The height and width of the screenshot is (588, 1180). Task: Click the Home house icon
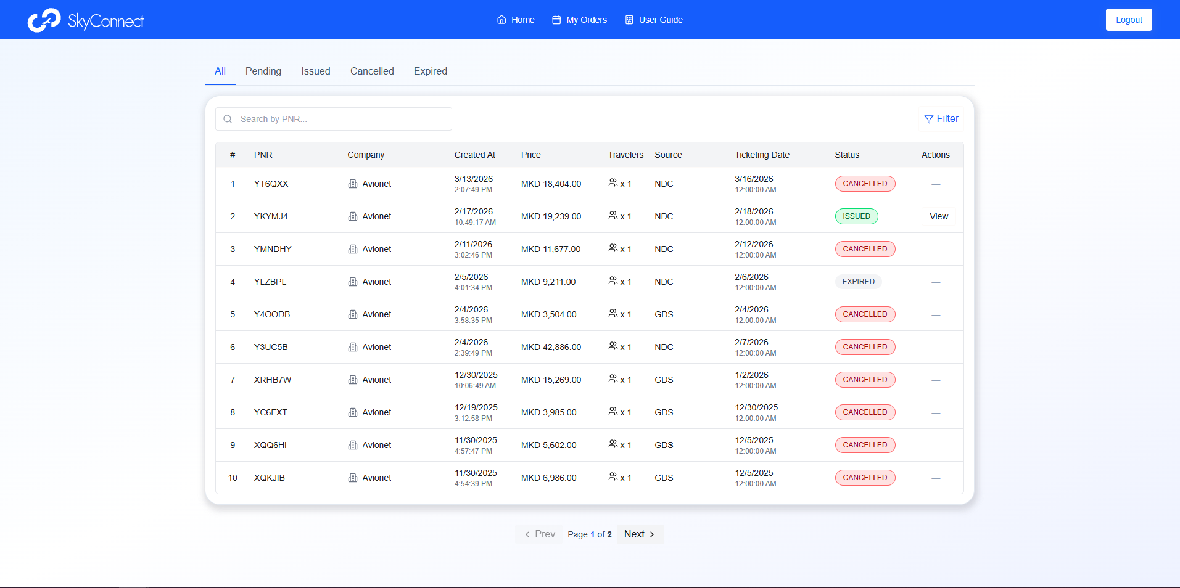pos(501,20)
